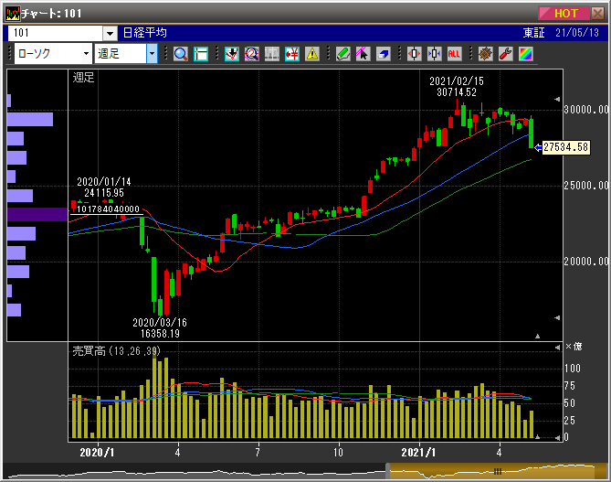Click the yellow warning triangle alert icon

pos(312,54)
